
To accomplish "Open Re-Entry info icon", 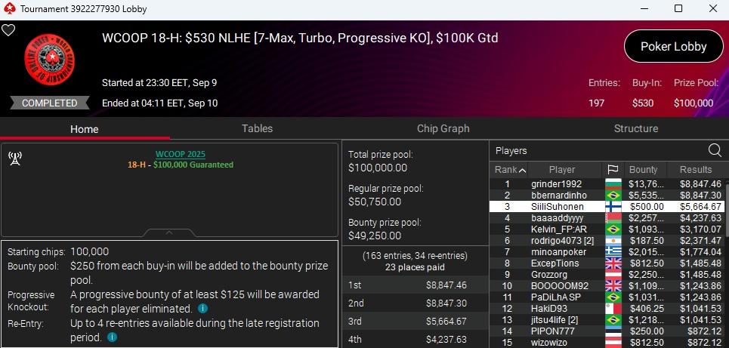I will [112, 337].
